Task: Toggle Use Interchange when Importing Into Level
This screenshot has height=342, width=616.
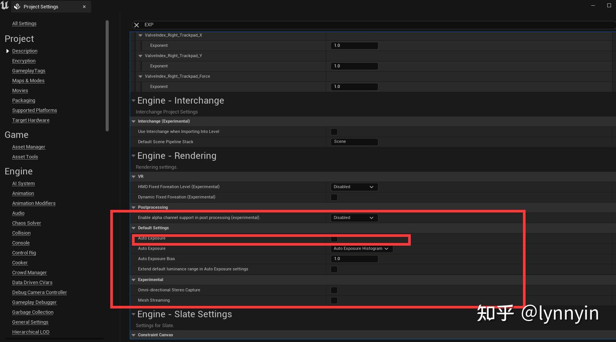Action: (x=334, y=132)
